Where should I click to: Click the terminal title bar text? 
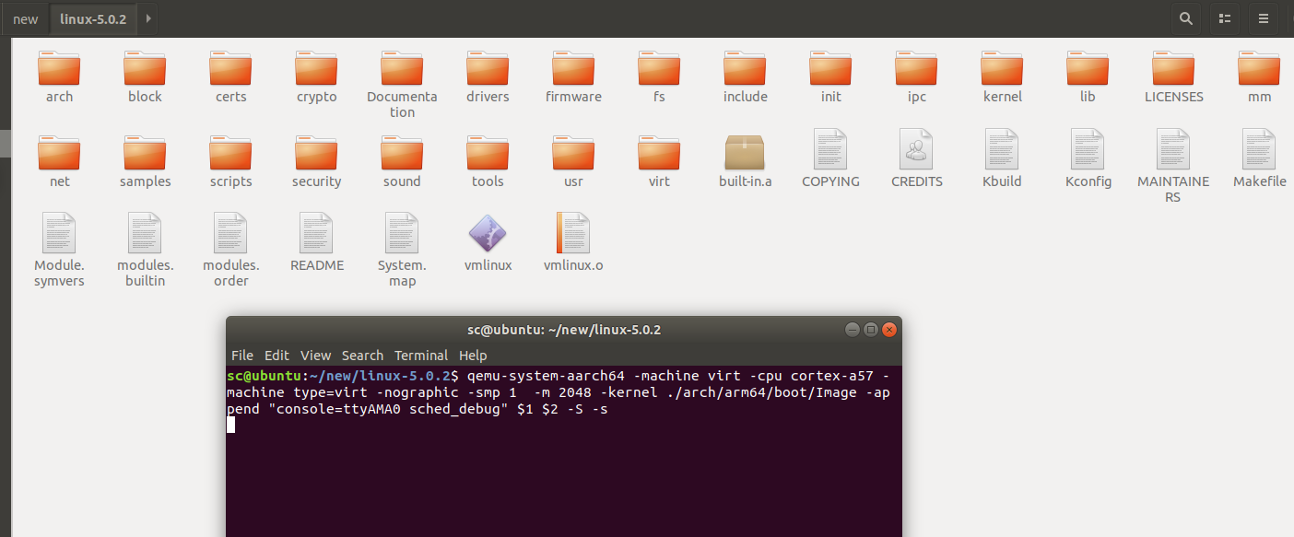point(564,330)
